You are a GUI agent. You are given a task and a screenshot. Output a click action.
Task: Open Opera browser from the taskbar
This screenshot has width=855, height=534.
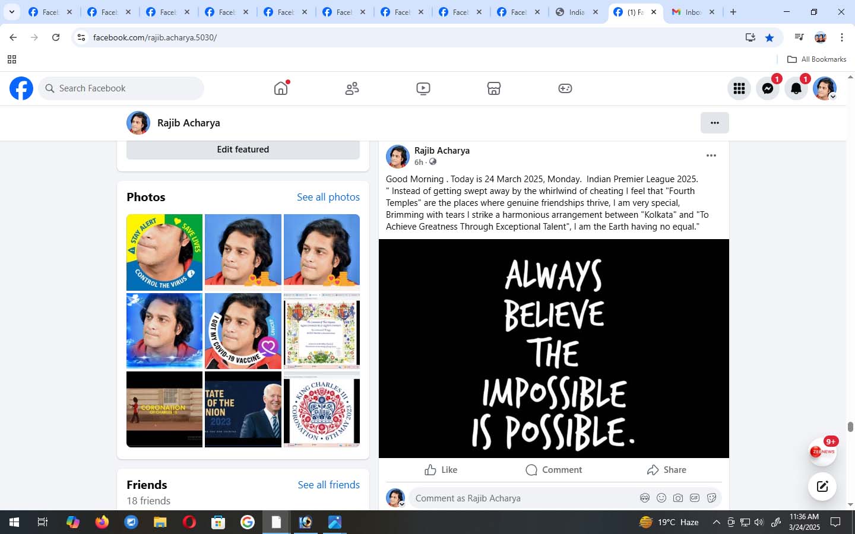[x=189, y=522]
